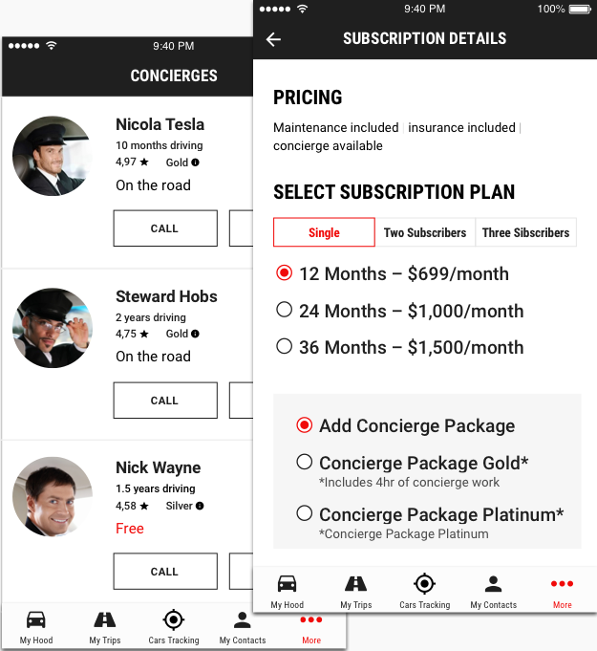This screenshot has height=651, width=597.
Task: Switch to the Single subscriber tab
Action: tap(324, 232)
